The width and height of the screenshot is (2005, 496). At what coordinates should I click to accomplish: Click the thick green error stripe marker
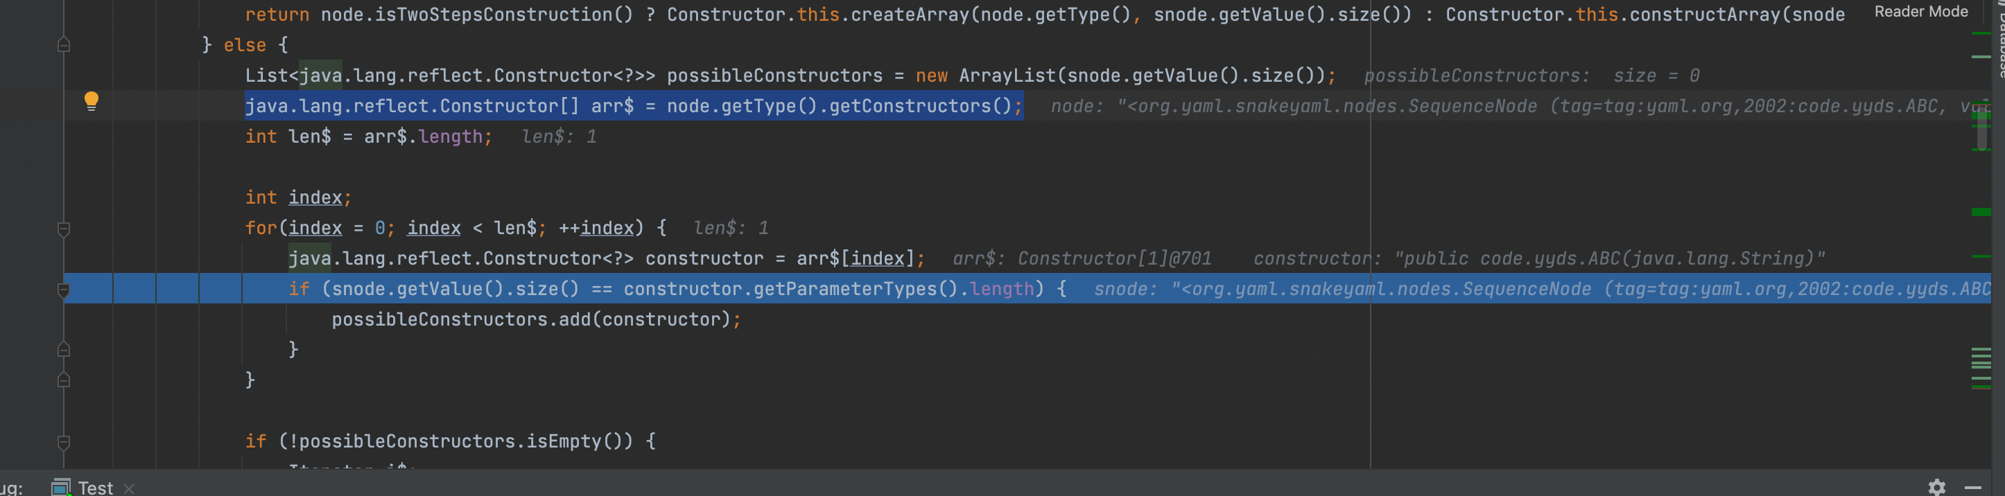[1981, 212]
